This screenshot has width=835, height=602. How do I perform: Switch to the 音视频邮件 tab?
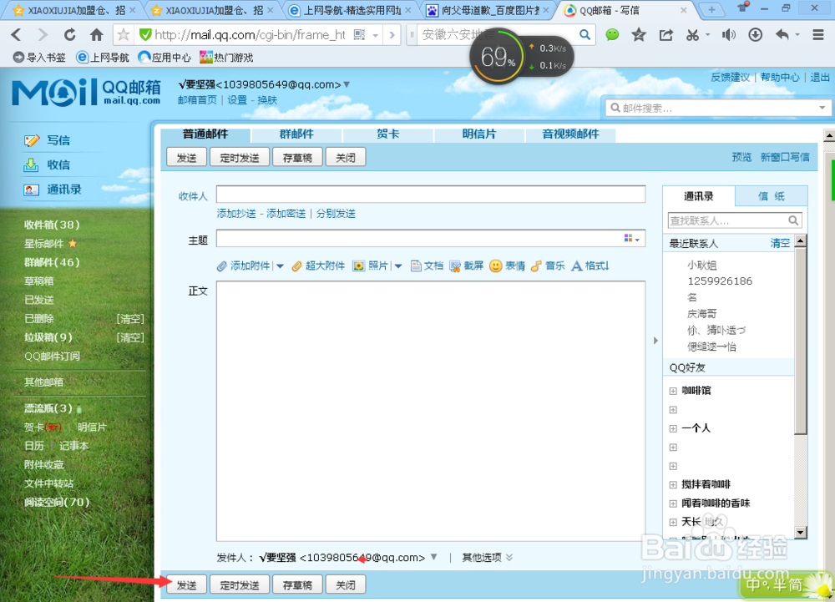pos(571,134)
